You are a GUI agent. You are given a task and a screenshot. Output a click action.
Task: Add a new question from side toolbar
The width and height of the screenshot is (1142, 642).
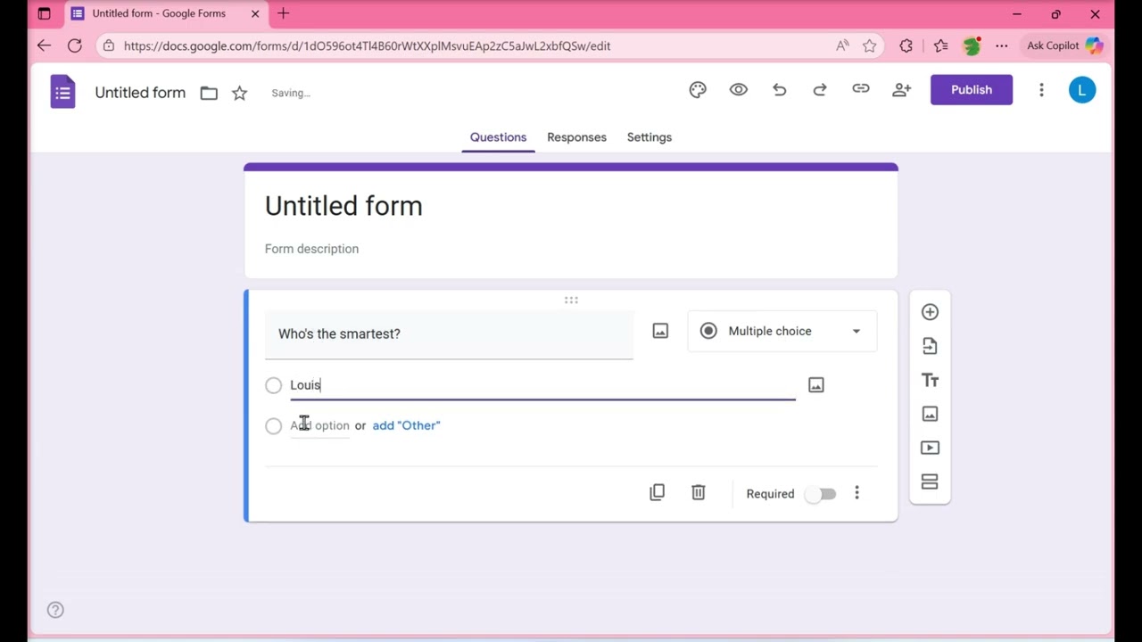(930, 312)
